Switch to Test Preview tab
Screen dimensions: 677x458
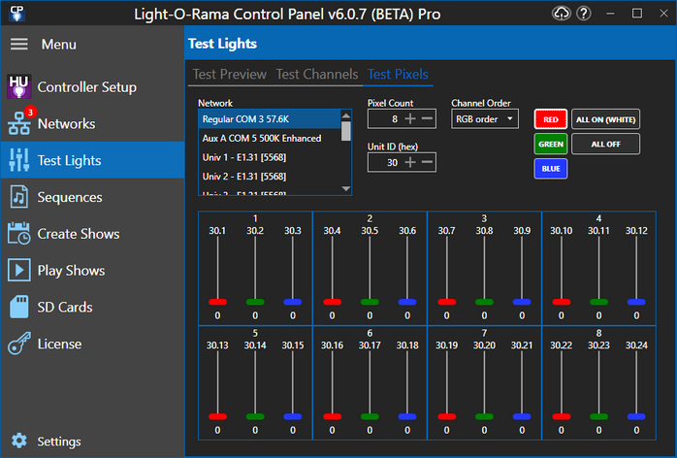pos(229,75)
